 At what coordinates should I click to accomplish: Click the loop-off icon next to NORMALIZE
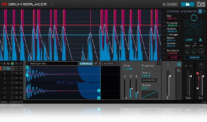click(x=96, y=64)
